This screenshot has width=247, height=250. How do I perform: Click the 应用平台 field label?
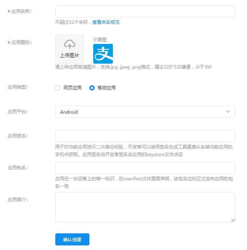coord(18,112)
